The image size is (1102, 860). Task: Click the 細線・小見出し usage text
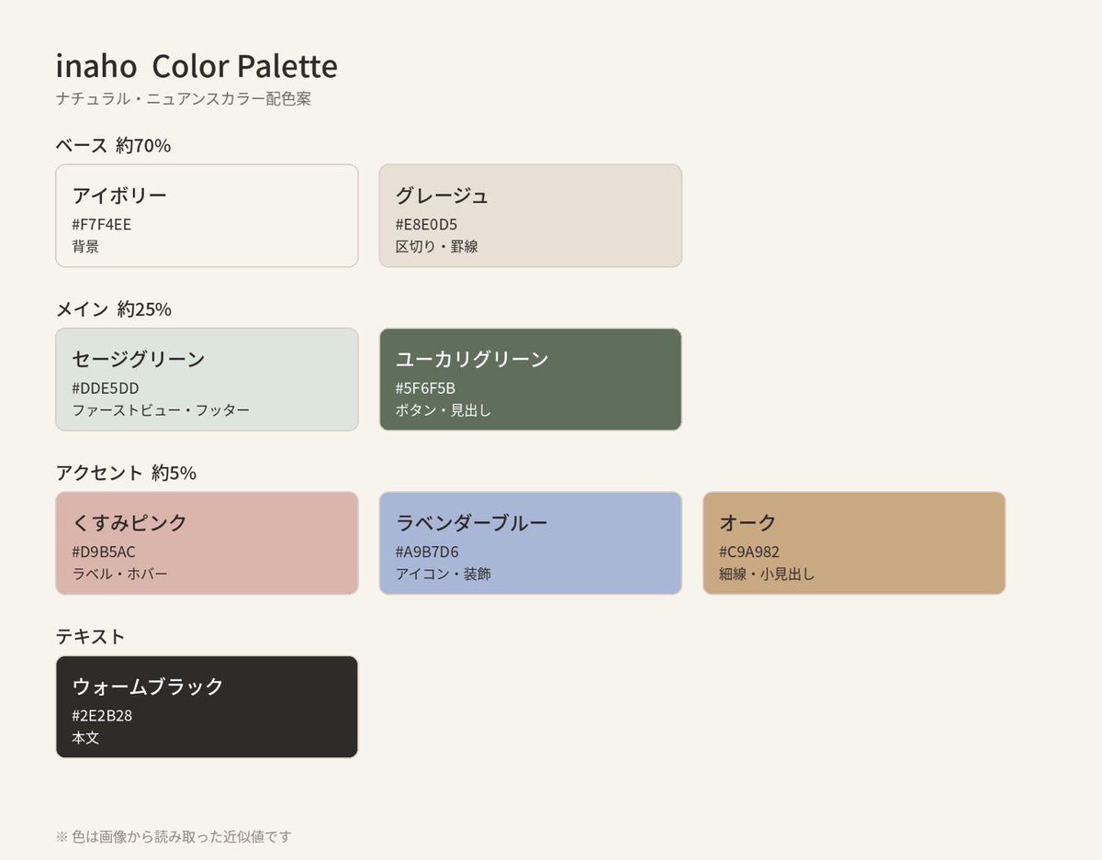[x=767, y=575]
